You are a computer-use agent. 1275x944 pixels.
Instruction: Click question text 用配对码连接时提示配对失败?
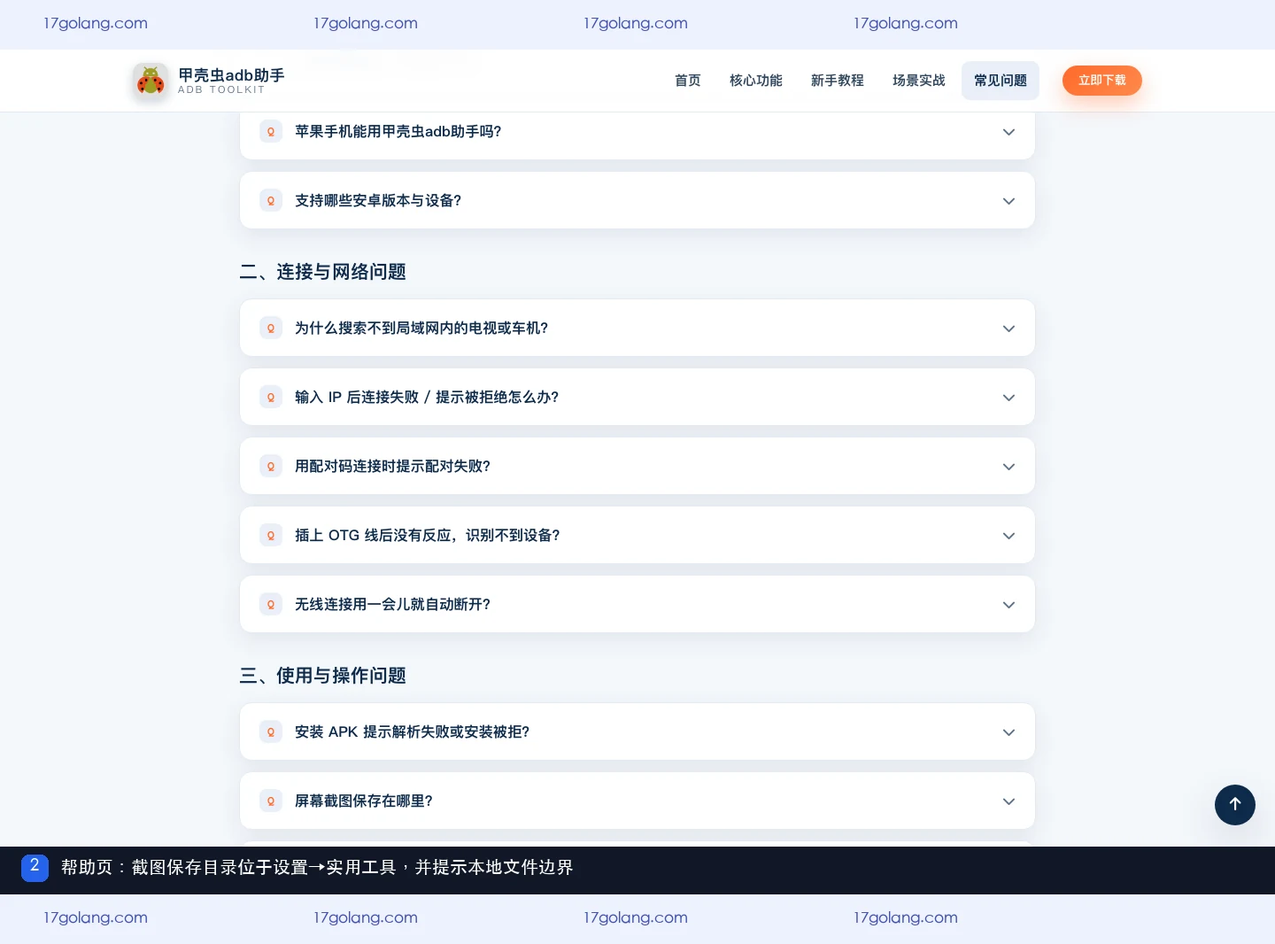tap(392, 466)
